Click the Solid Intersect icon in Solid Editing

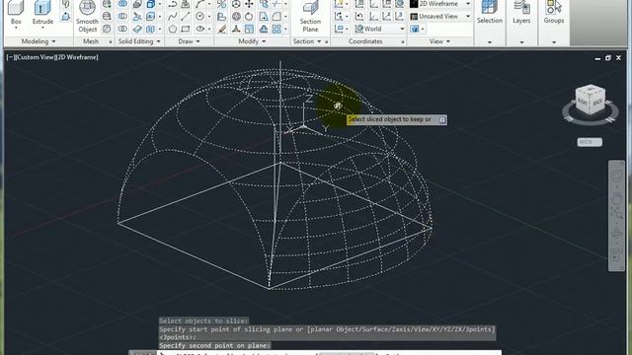pyautogui.click(x=122, y=29)
